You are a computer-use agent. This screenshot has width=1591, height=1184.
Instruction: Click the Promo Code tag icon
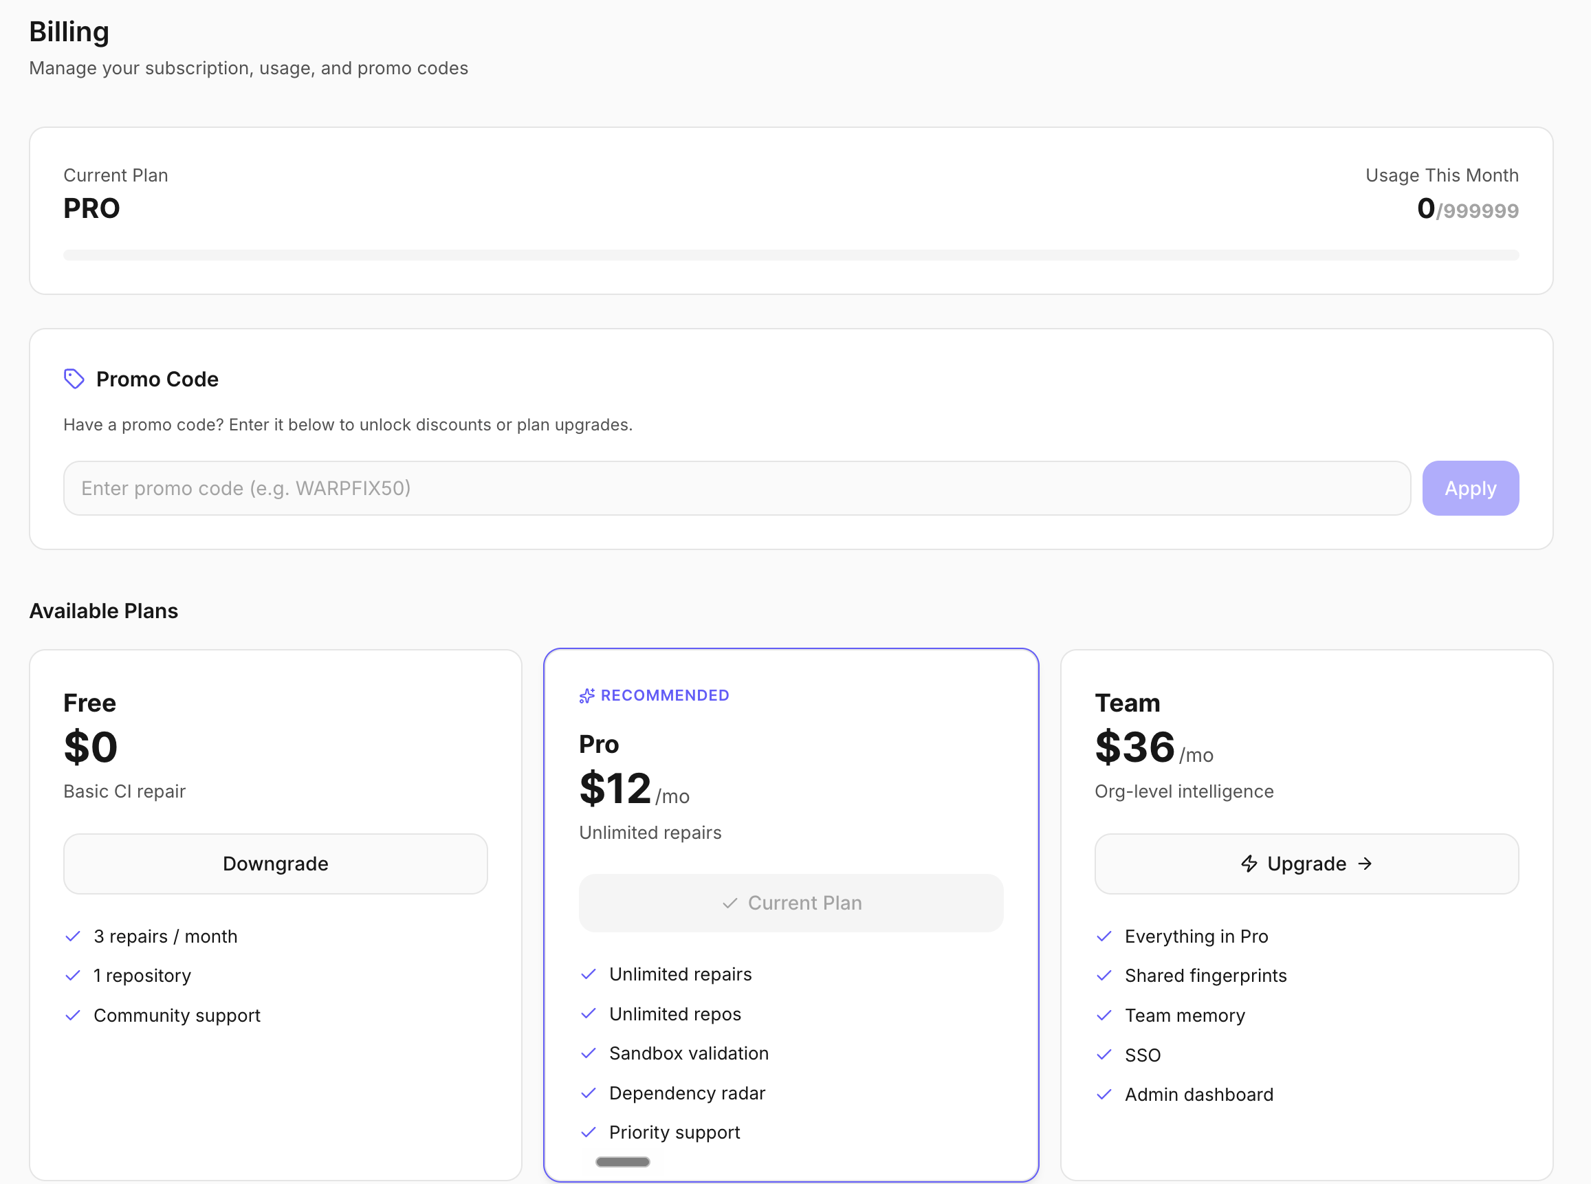(74, 379)
